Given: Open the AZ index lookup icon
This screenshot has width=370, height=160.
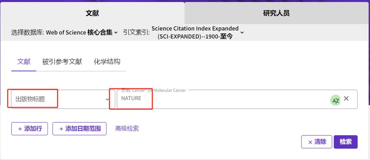Looking at the screenshot, I should tap(335, 100).
